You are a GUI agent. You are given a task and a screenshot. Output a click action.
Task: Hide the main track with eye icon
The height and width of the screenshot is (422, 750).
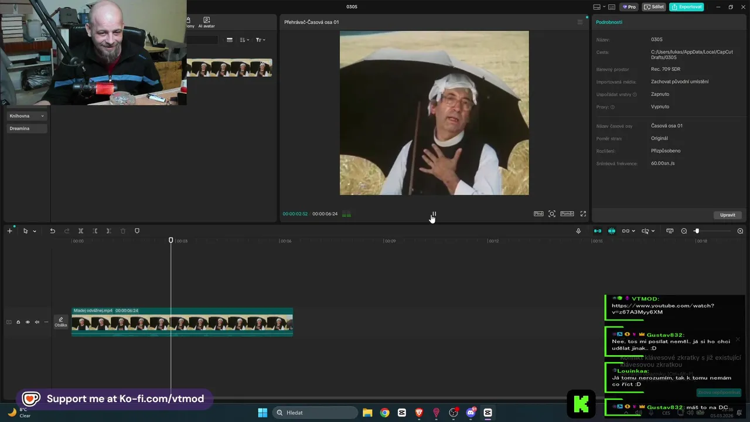pos(28,322)
